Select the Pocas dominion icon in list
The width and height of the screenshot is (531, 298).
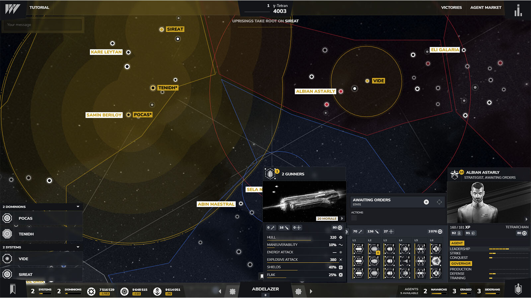pos(7,218)
